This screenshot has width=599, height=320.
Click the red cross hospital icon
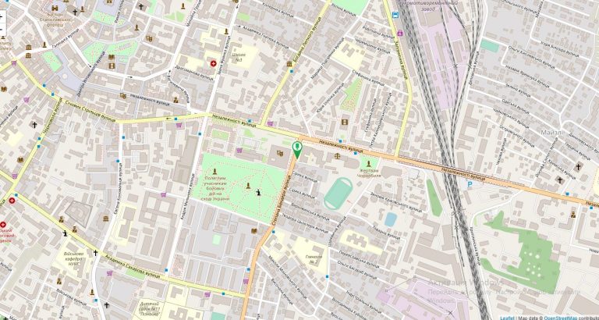213,63
